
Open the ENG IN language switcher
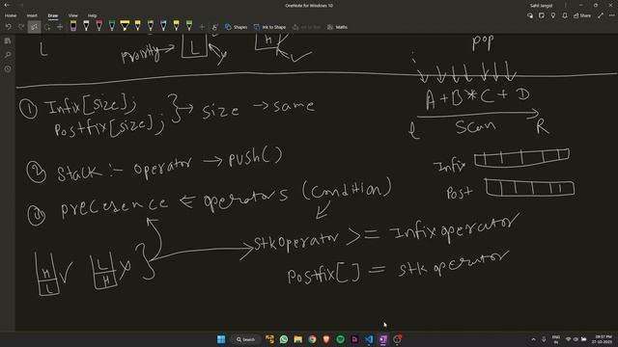point(556,339)
